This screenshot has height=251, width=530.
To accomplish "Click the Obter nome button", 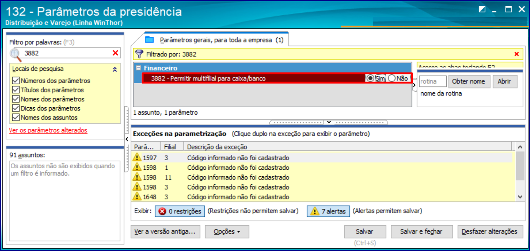I will (x=469, y=82).
